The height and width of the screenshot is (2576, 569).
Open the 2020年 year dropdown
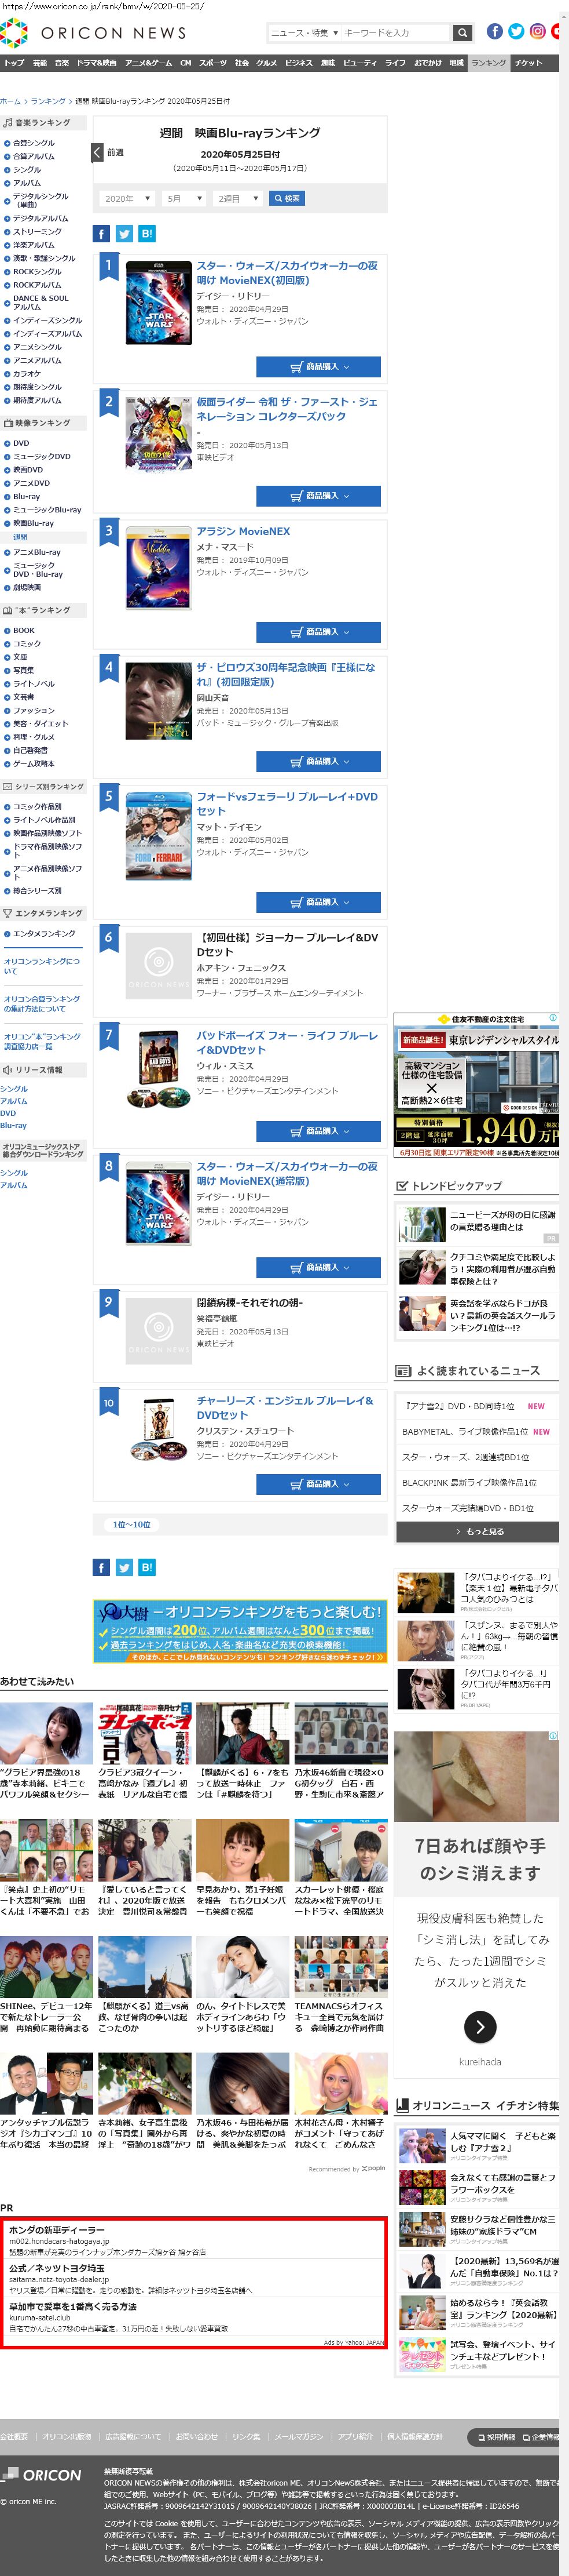tap(127, 199)
